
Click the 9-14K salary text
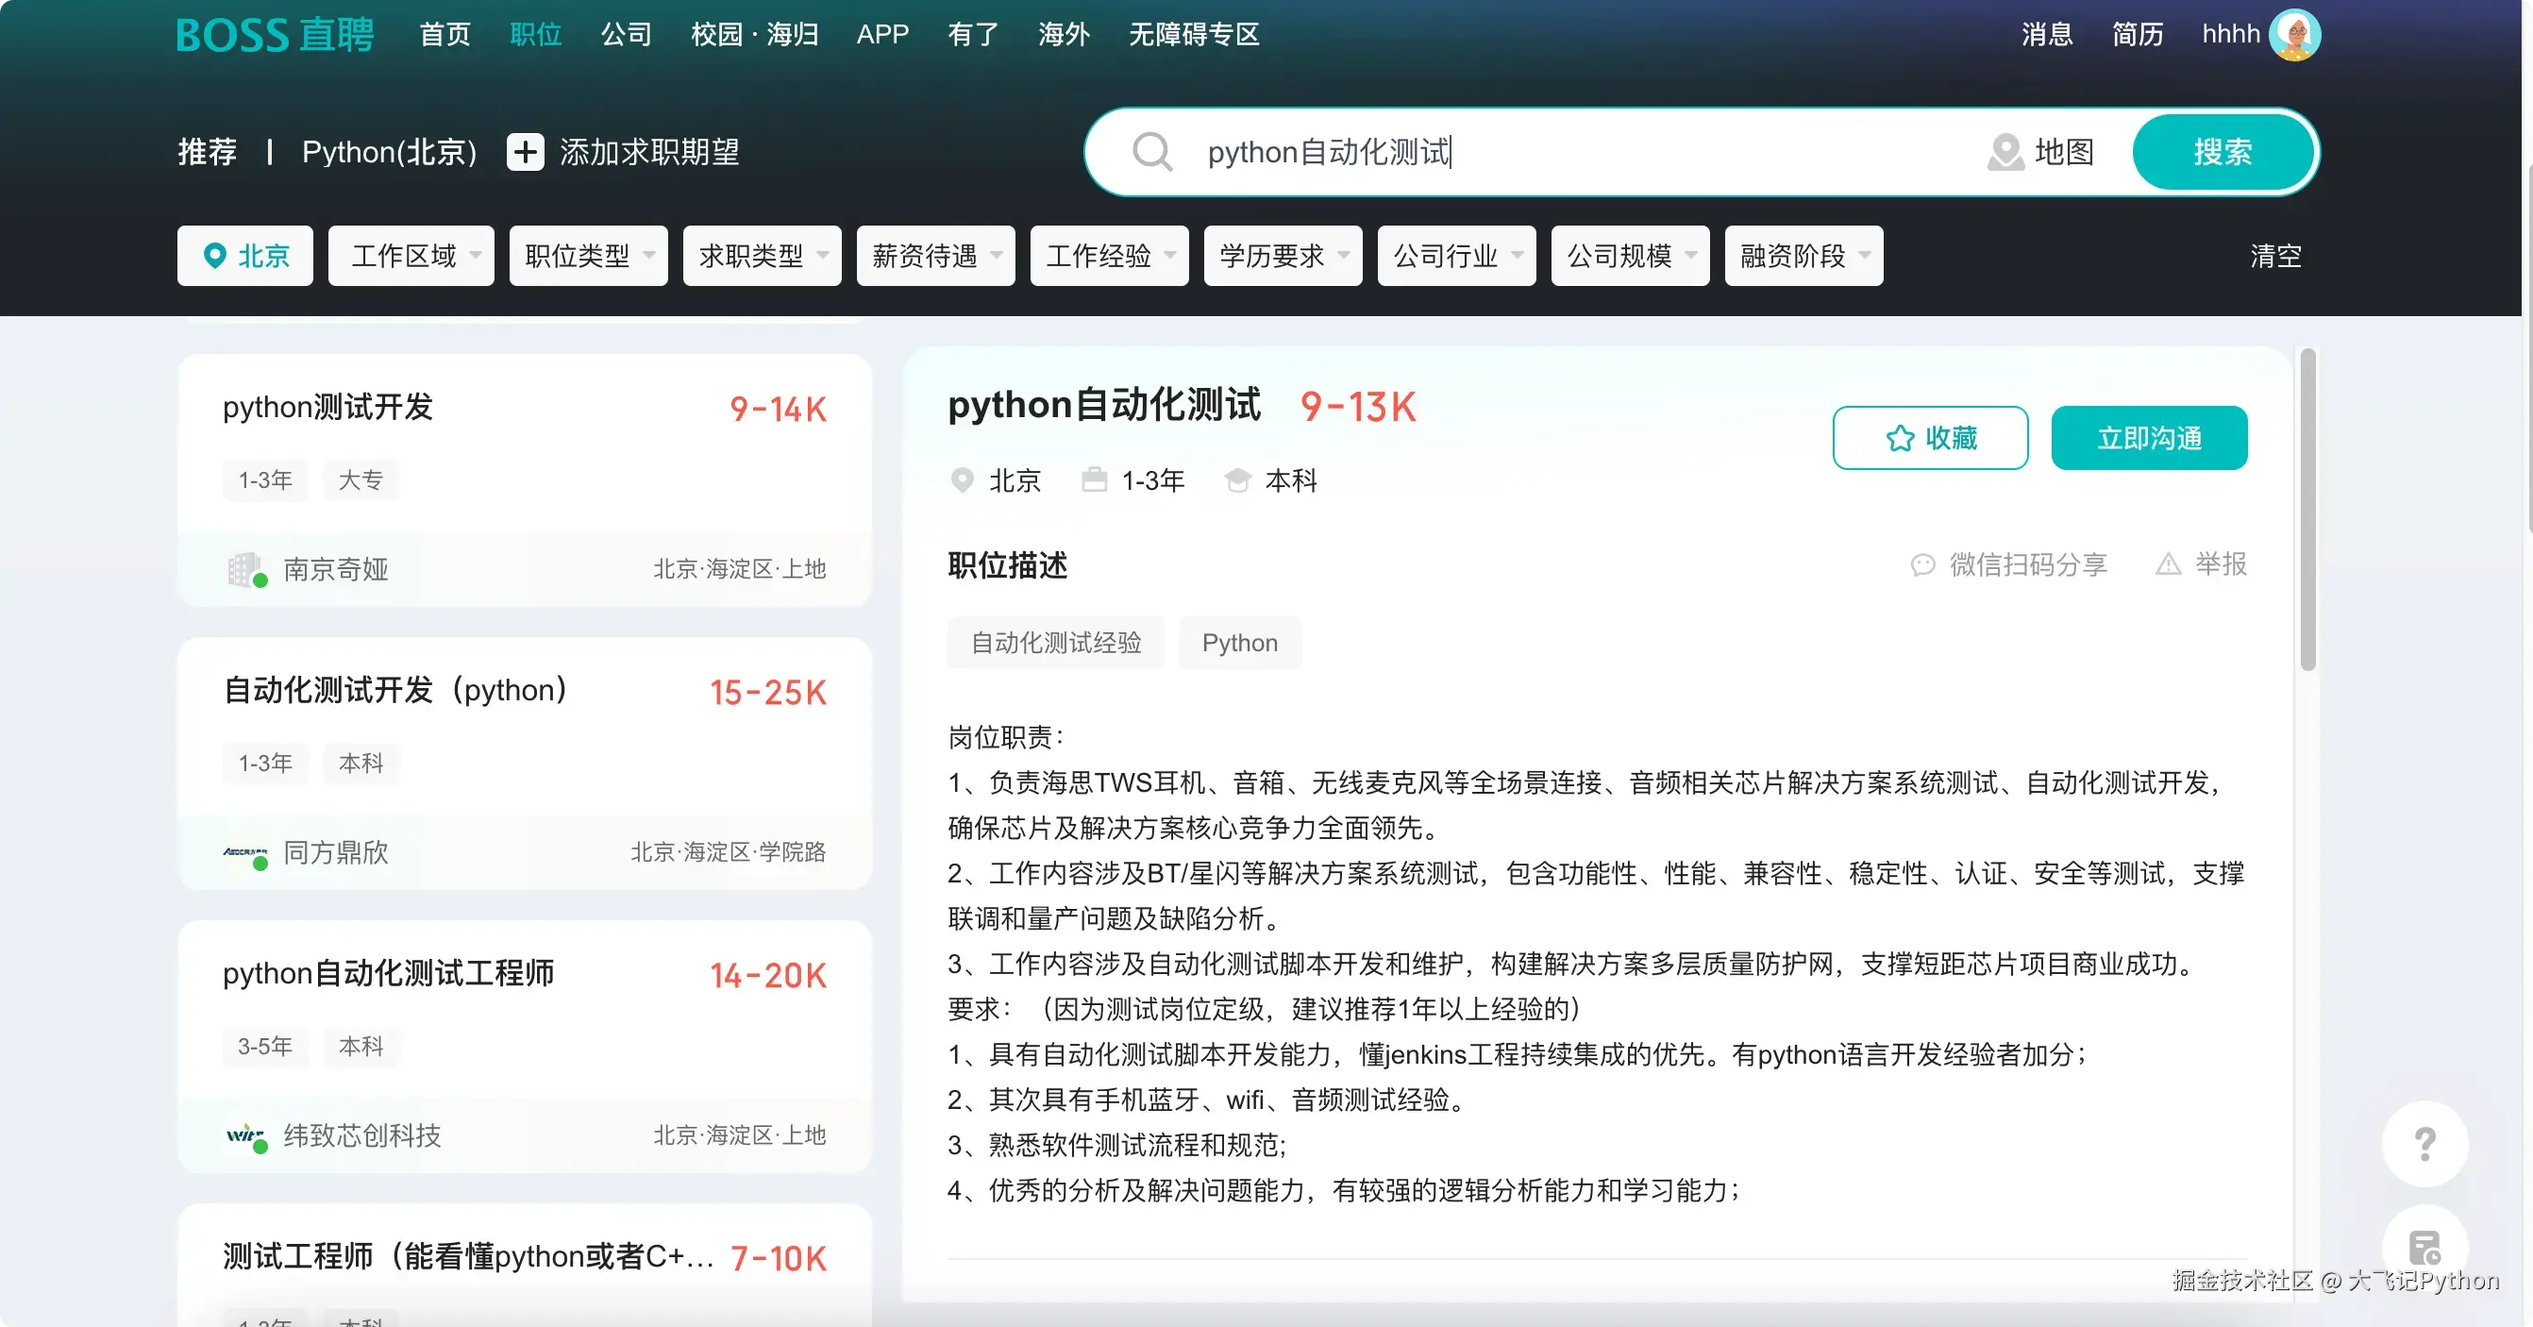click(x=778, y=410)
